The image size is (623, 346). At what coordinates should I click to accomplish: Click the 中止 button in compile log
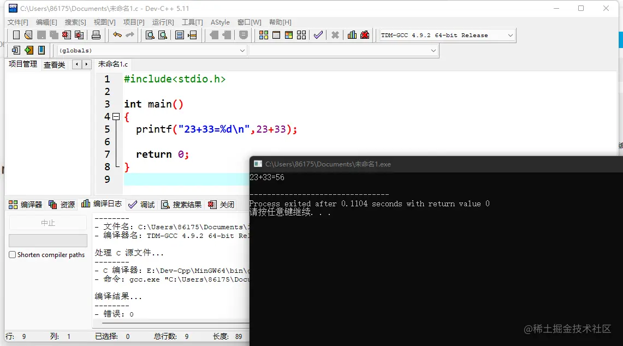pyautogui.click(x=48, y=223)
